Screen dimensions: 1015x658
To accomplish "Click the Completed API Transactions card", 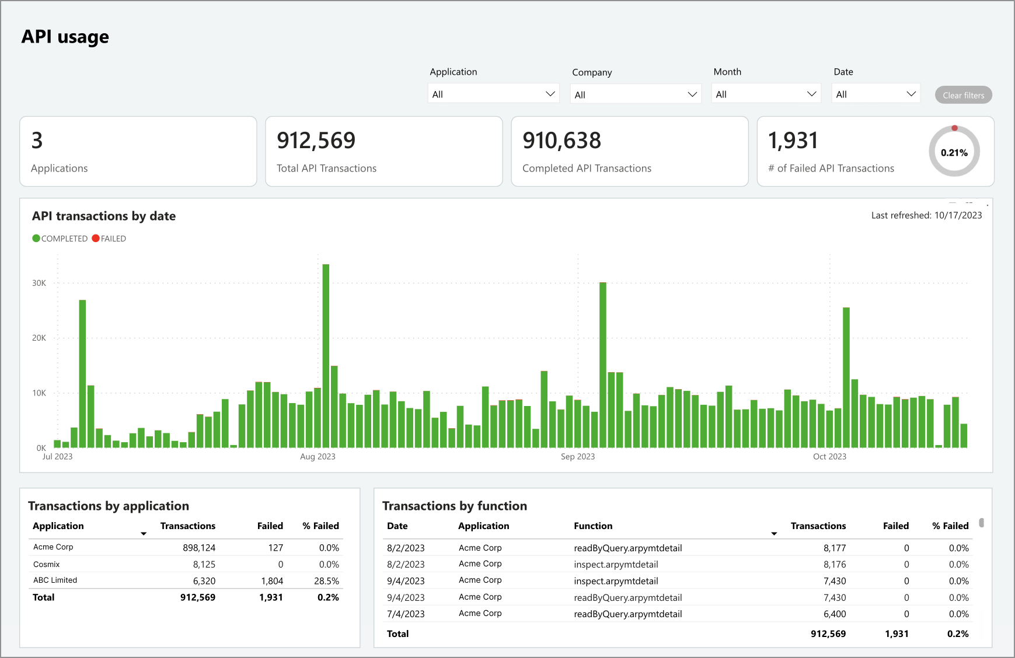I will click(629, 152).
